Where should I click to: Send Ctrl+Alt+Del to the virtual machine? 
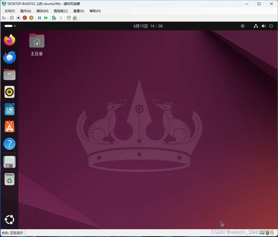click(x=4, y=18)
